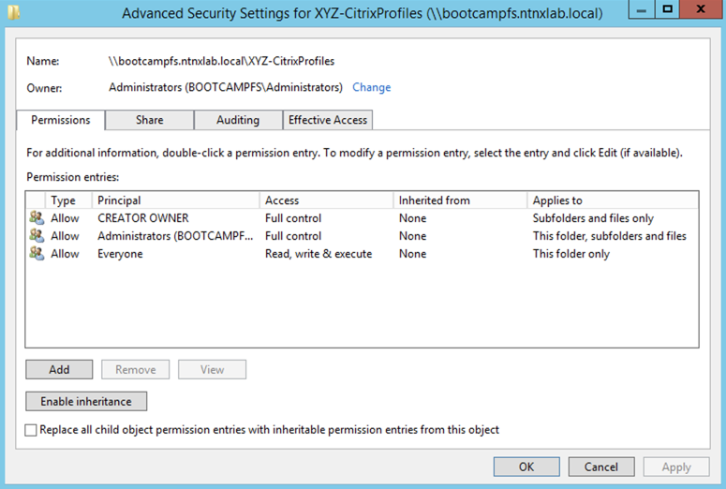Select the CREATOR OWNER Full control entry
Image resolution: width=726 pixels, height=489 pixels.
click(x=362, y=218)
